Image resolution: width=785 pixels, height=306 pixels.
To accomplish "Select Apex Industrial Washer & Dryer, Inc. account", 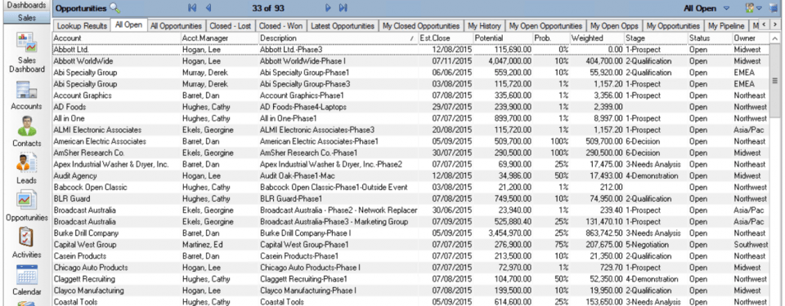I will 111,165.
